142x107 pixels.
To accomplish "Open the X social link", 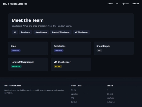I will [107, 90].
